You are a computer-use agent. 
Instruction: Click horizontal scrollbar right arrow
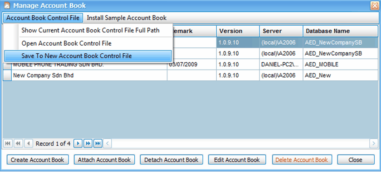coord(374,144)
